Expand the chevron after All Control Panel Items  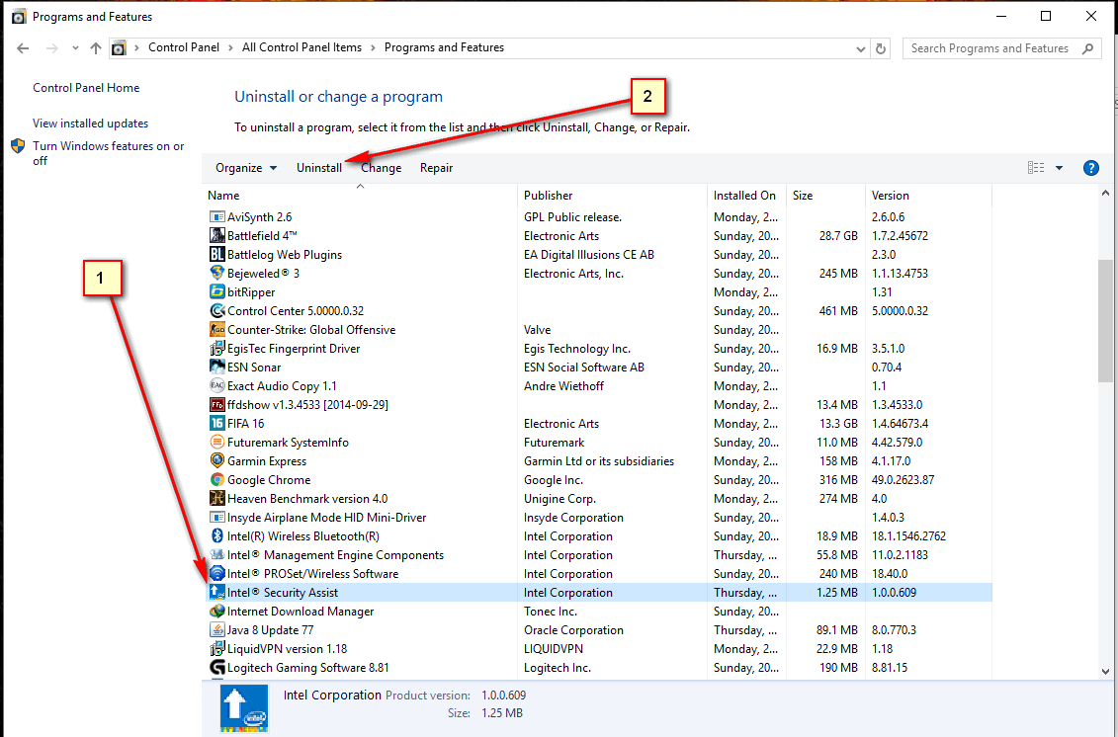click(373, 47)
